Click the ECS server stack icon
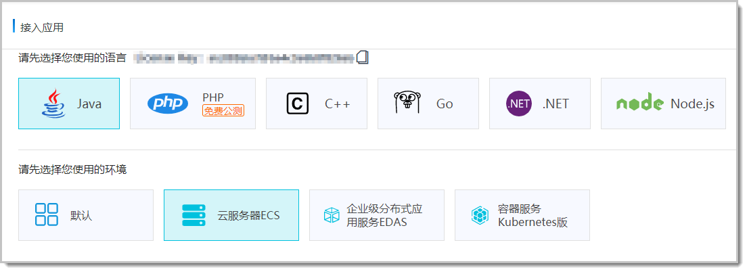Viewport: 747px width, 272px height. [194, 215]
